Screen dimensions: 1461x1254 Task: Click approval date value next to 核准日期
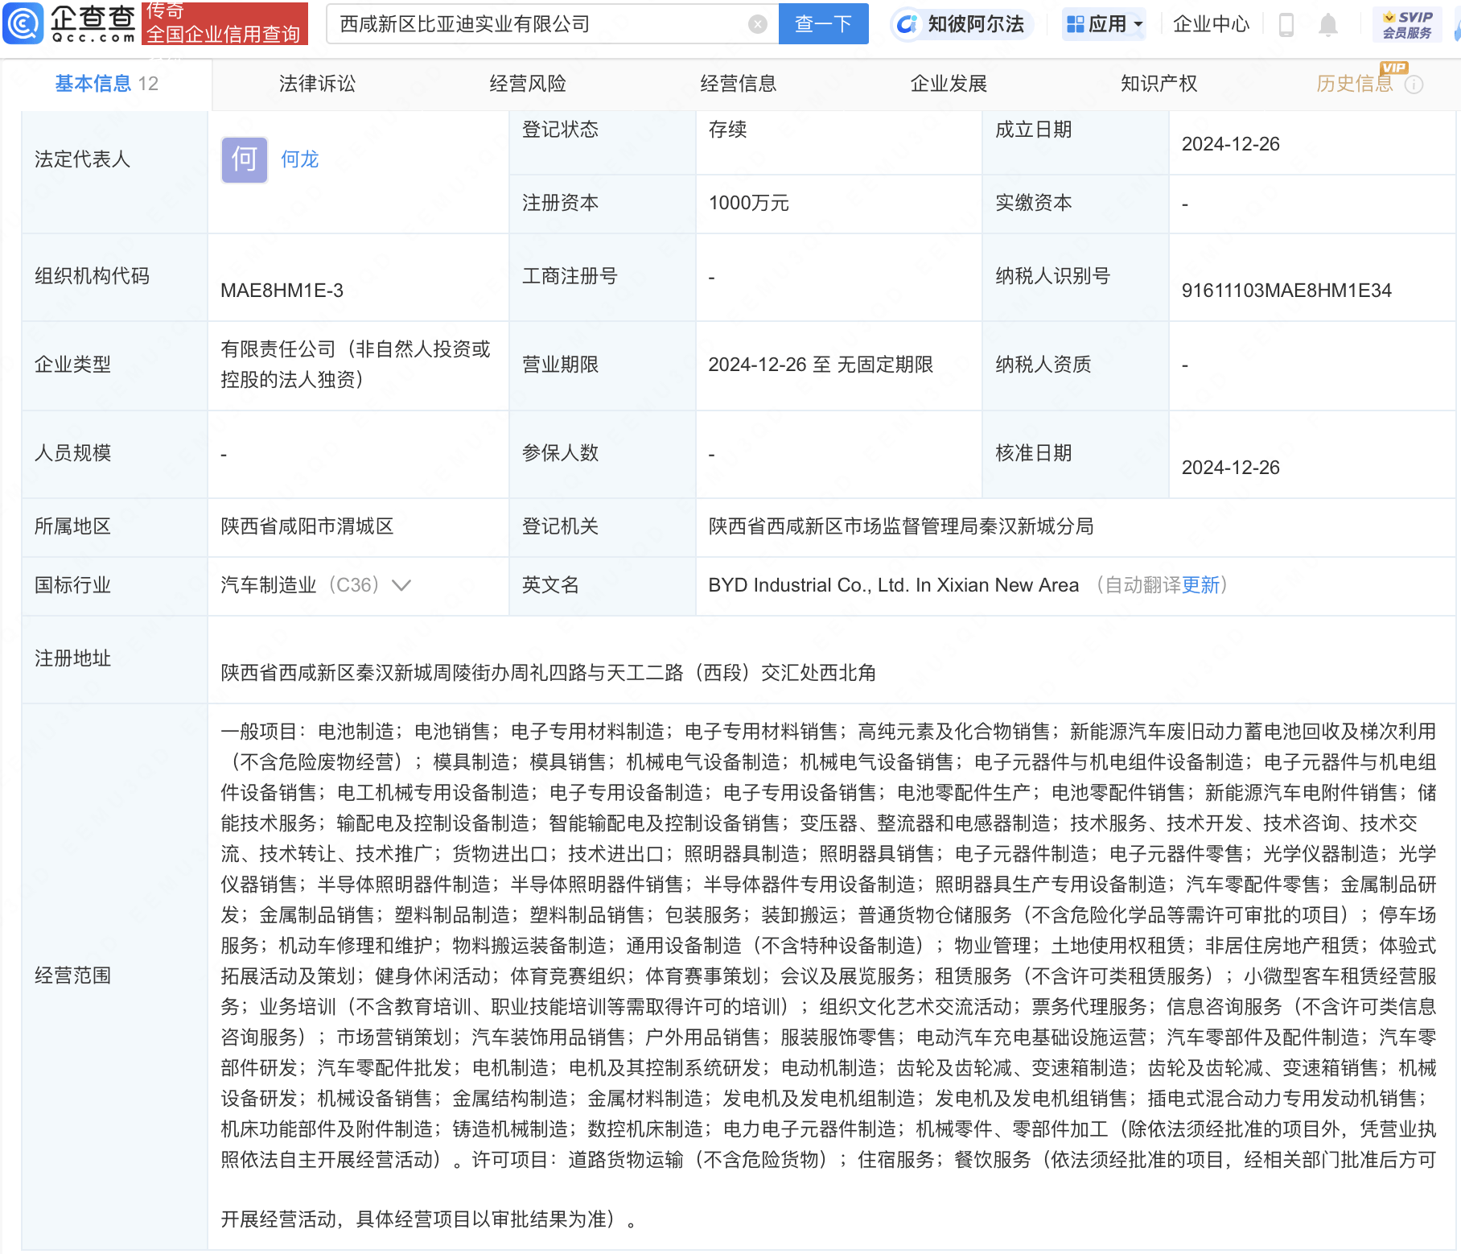pos(1231,468)
